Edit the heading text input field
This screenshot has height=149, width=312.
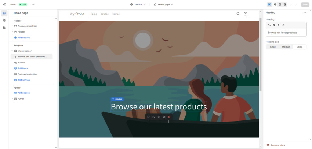pyautogui.click(x=286, y=33)
